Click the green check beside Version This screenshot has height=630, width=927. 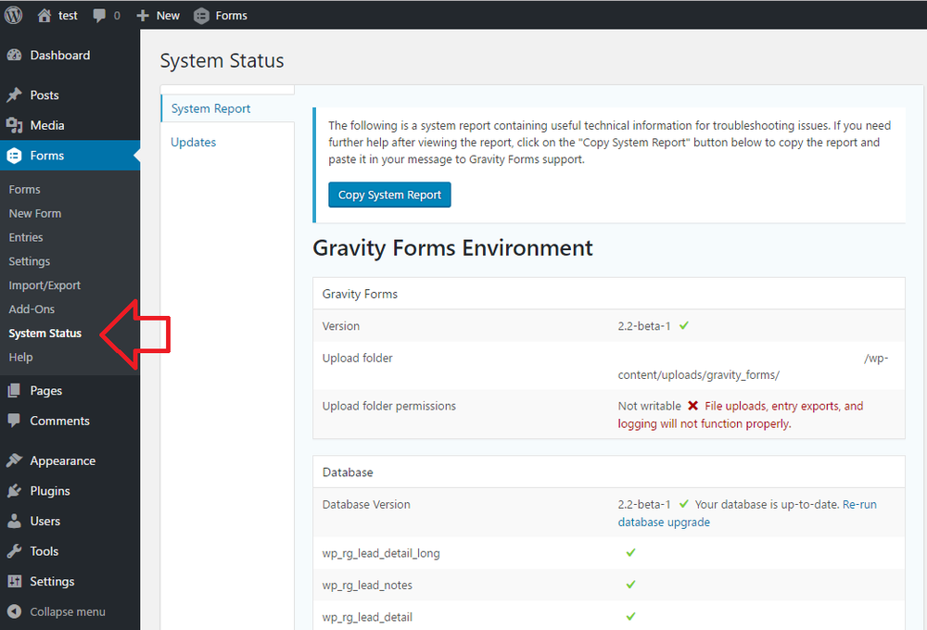tap(684, 325)
